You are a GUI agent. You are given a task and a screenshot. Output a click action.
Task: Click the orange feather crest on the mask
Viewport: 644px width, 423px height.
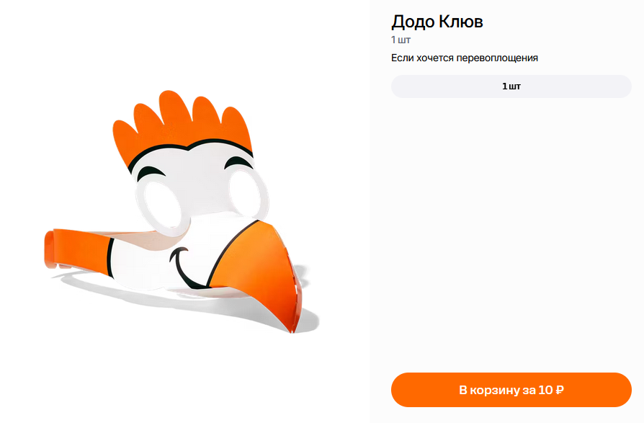click(x=181, y=123)
